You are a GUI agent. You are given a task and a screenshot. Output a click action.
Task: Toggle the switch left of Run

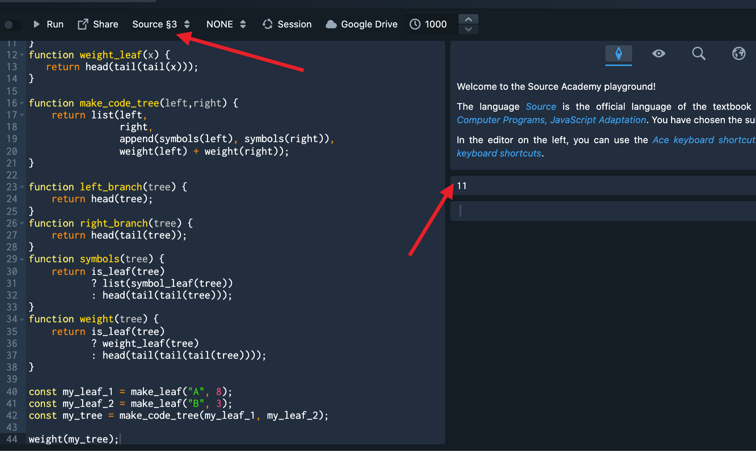coord(13,25)
